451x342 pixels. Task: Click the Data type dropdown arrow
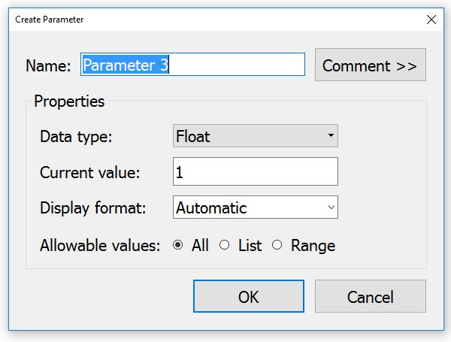point(331,136)
